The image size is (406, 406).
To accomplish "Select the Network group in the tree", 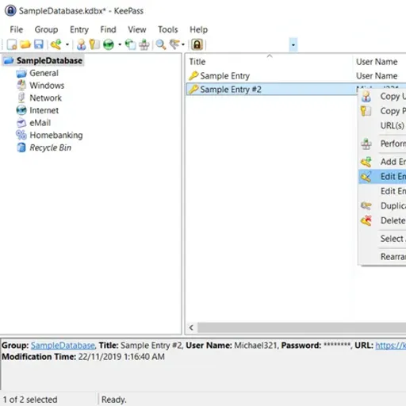I will click(45, 98).
